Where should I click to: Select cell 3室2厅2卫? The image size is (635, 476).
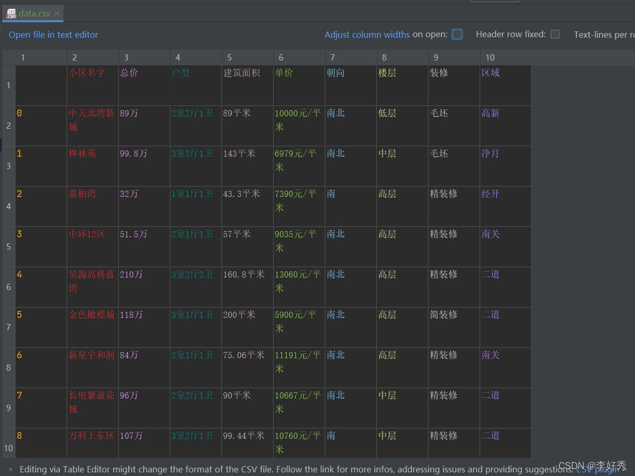click(x=196, y=287)
